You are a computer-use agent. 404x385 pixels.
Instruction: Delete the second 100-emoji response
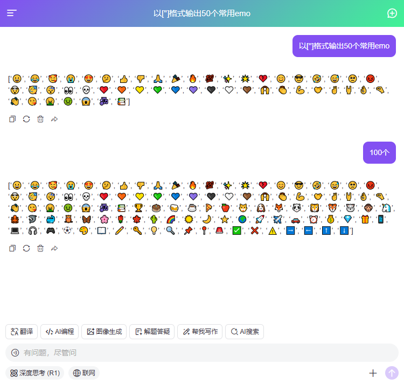pyautogui.click(x=40, y=248)
